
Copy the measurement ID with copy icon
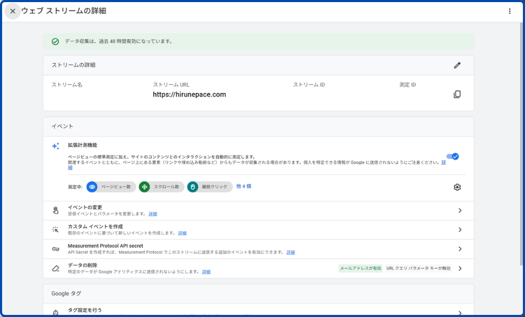click(457, 94)
